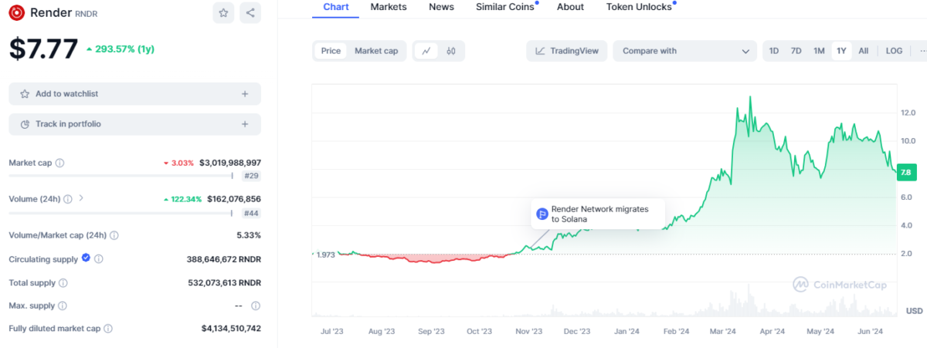Expand Add to watlist plus option
The width and height of the screenshot is (927, 348).
(x=245, y=94)
